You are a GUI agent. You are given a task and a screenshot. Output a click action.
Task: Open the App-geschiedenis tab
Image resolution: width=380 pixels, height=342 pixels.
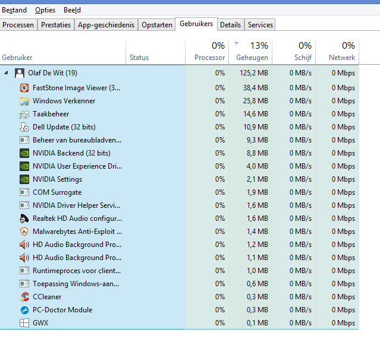click(x=106, y=25)
